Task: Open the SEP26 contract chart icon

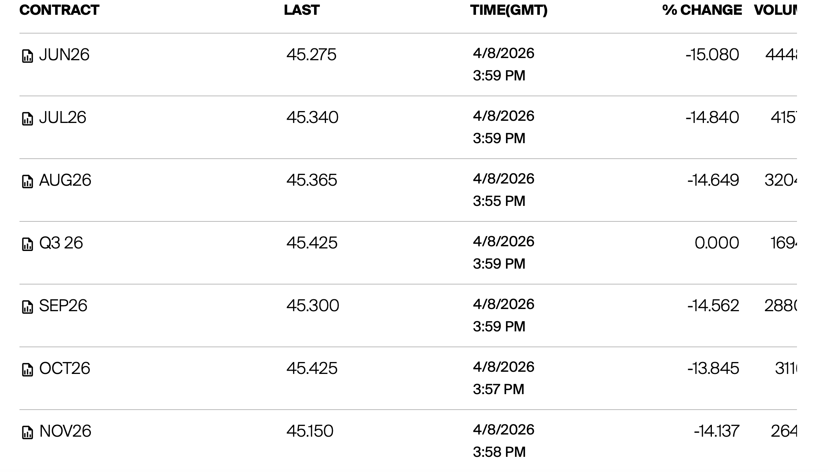Action: pos(27,307)
